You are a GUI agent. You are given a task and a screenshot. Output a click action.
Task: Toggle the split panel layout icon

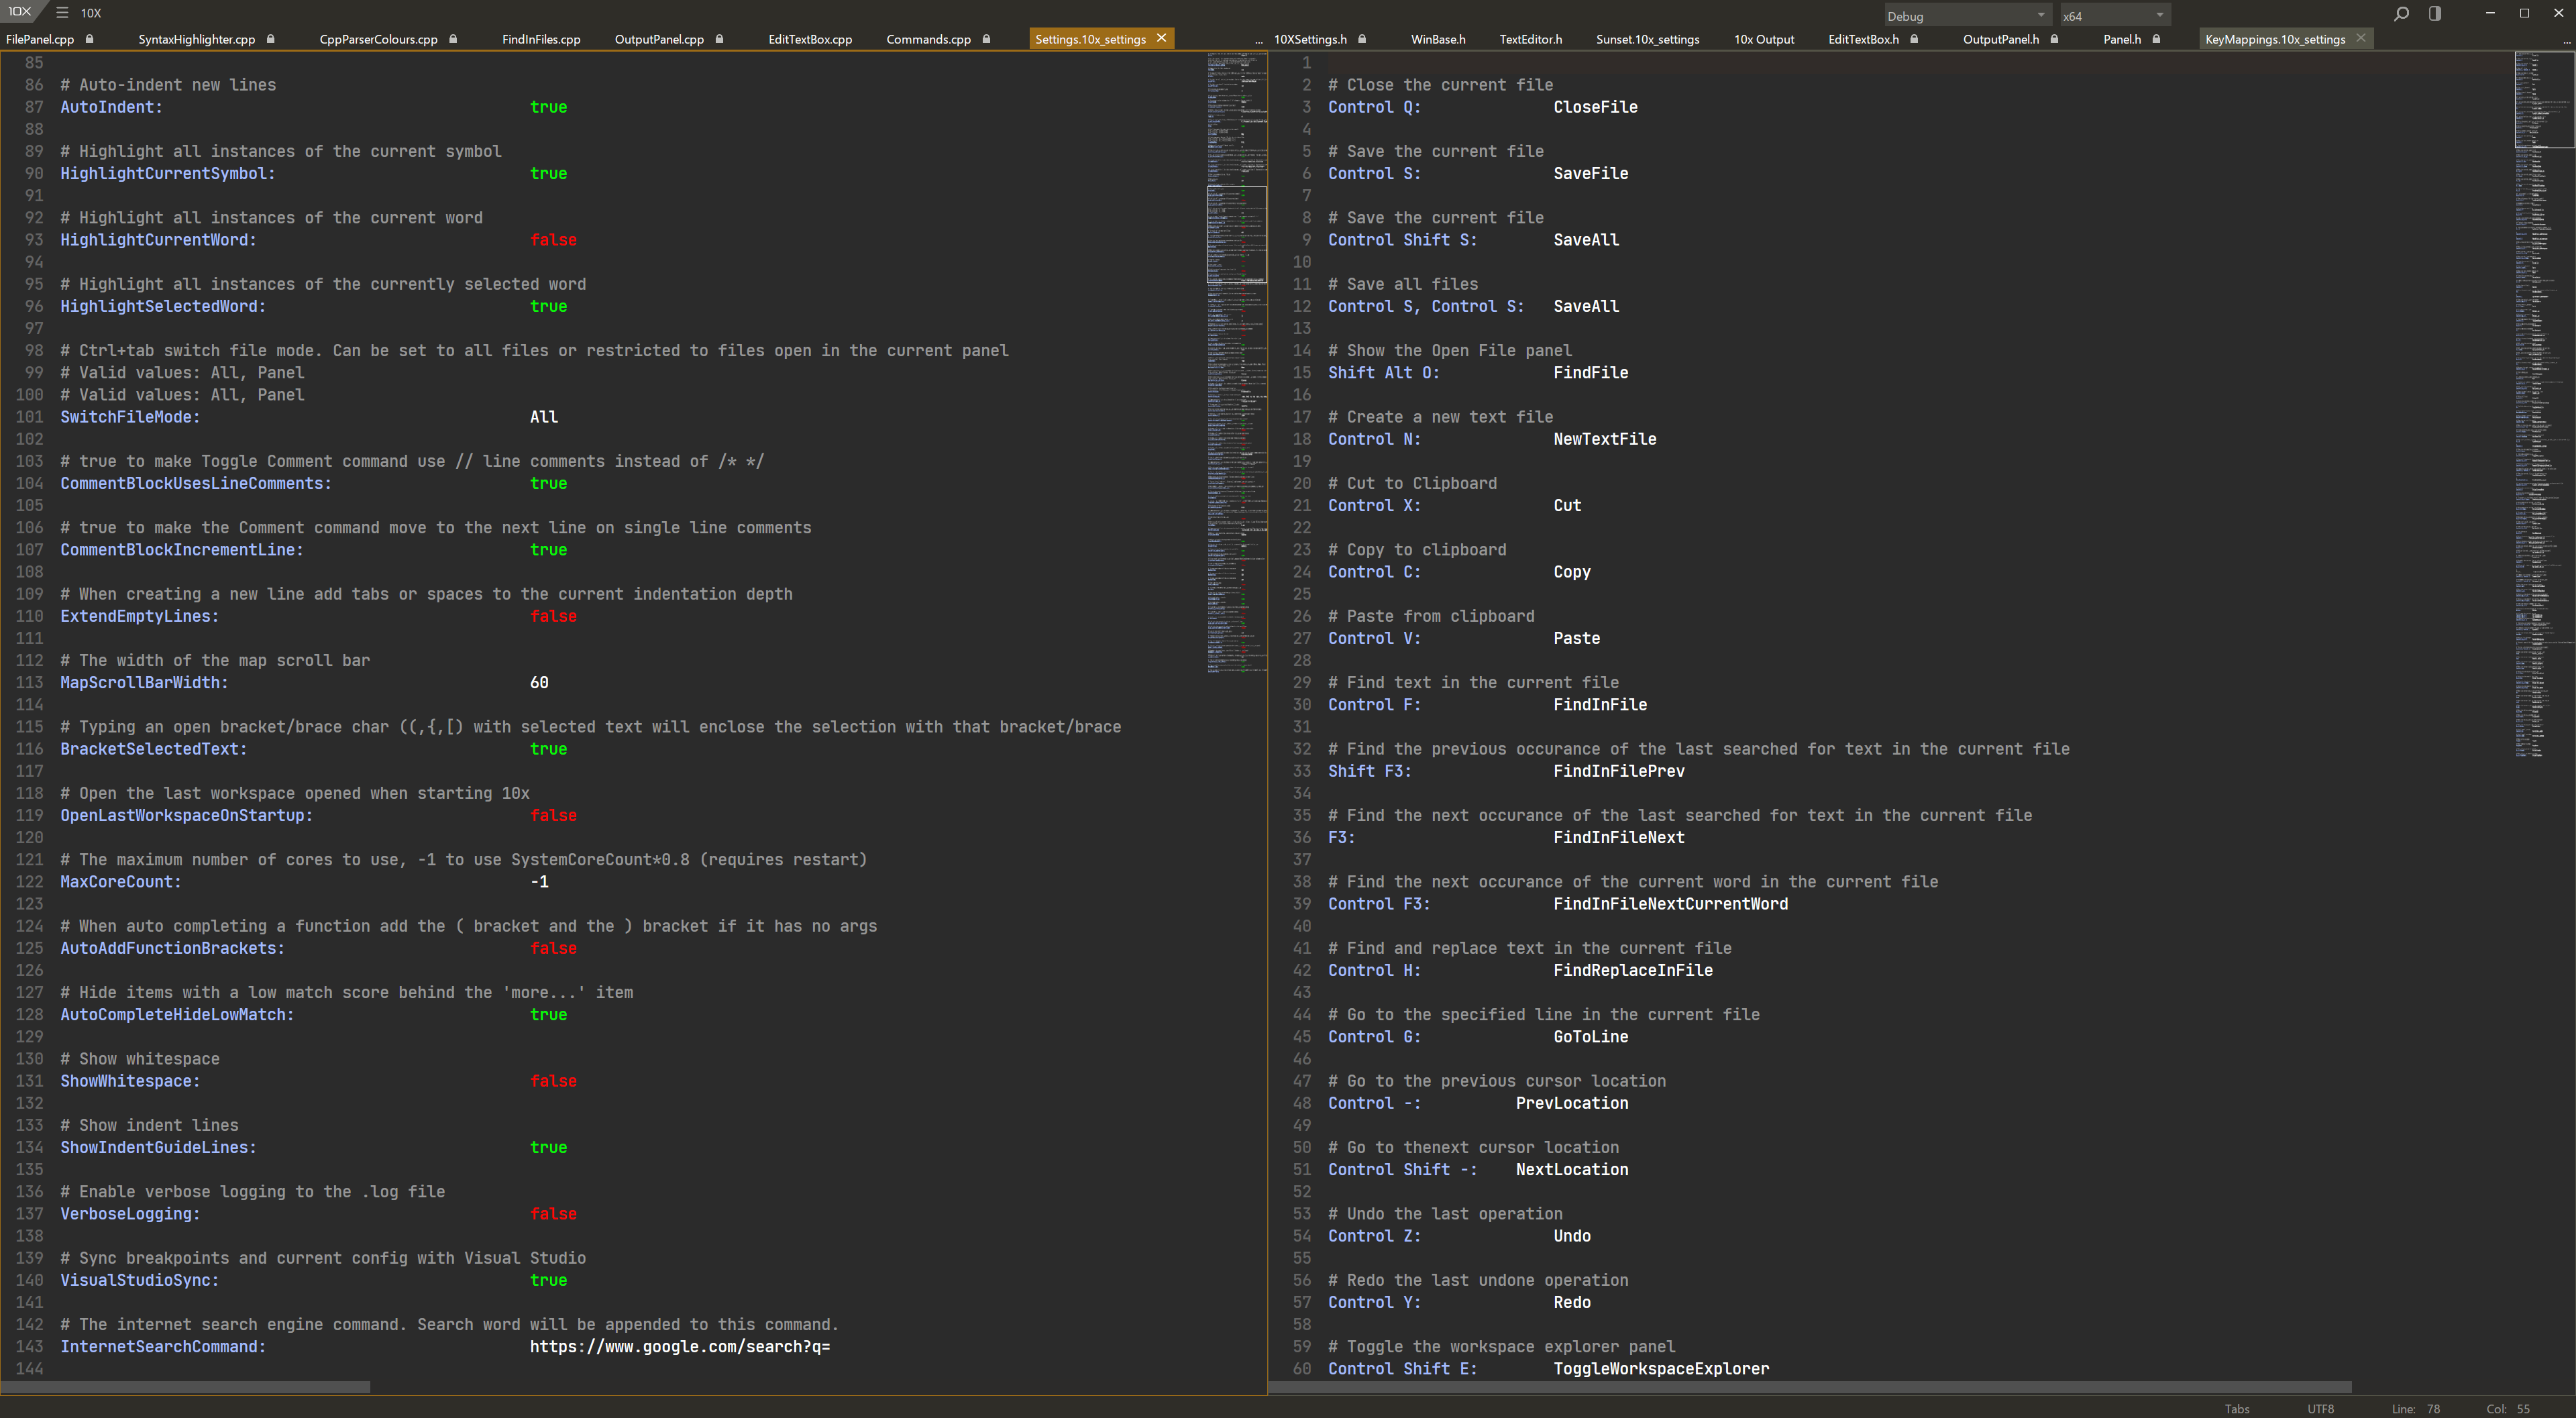click(2435, 13)
